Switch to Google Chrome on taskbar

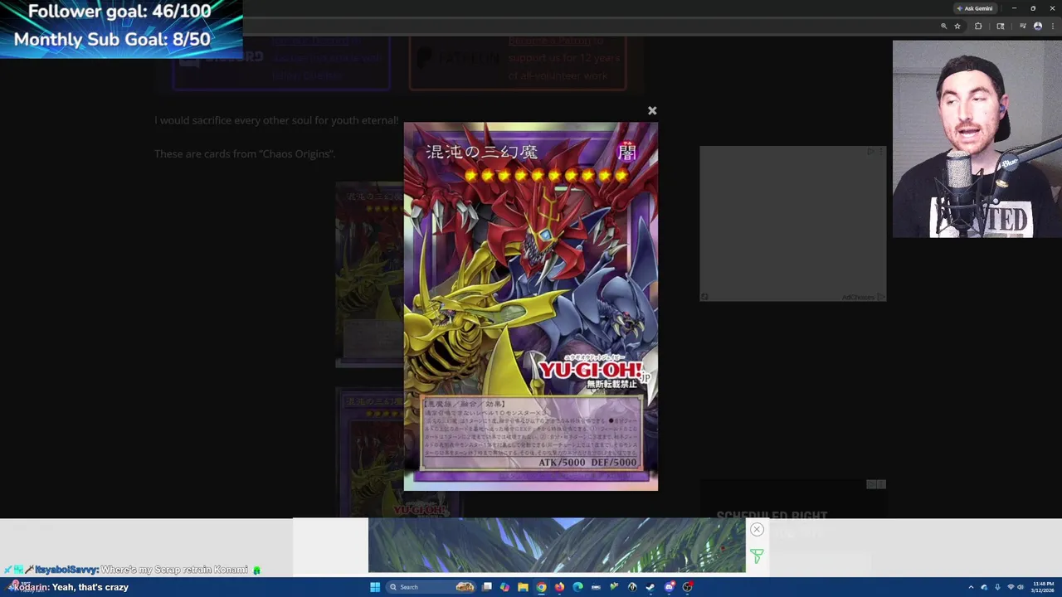pyautogui.click(x=541, y=587)
